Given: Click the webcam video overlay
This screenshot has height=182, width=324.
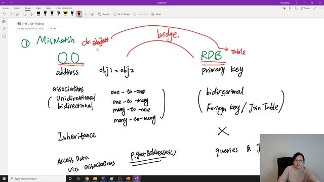Looking at the screenshot, I should 292,158.
